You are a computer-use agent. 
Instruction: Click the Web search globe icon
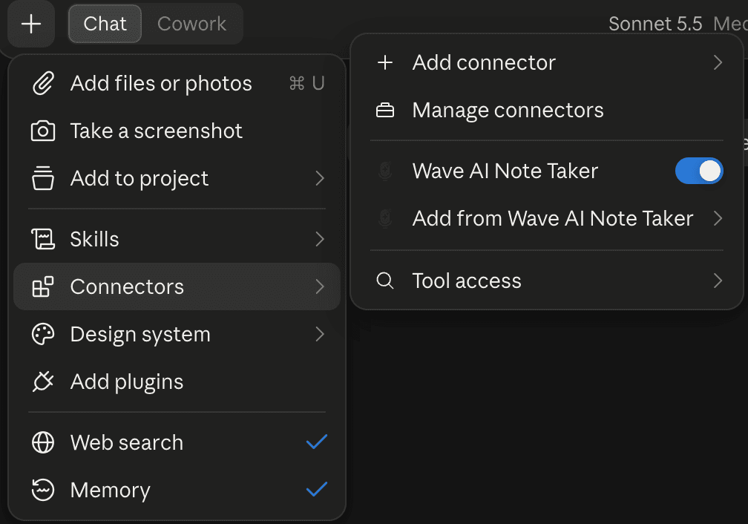(x=43, y=442)
